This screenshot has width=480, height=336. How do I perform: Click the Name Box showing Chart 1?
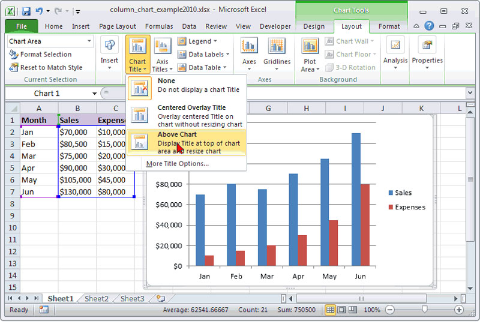tap(47, 94)
